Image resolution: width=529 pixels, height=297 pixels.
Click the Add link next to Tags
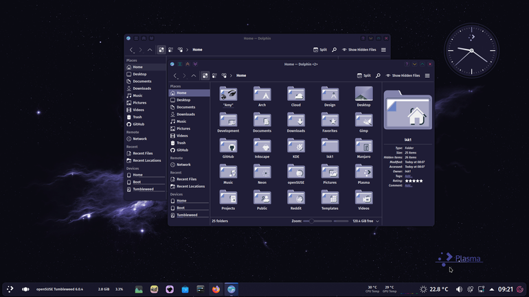click(408, 176)
